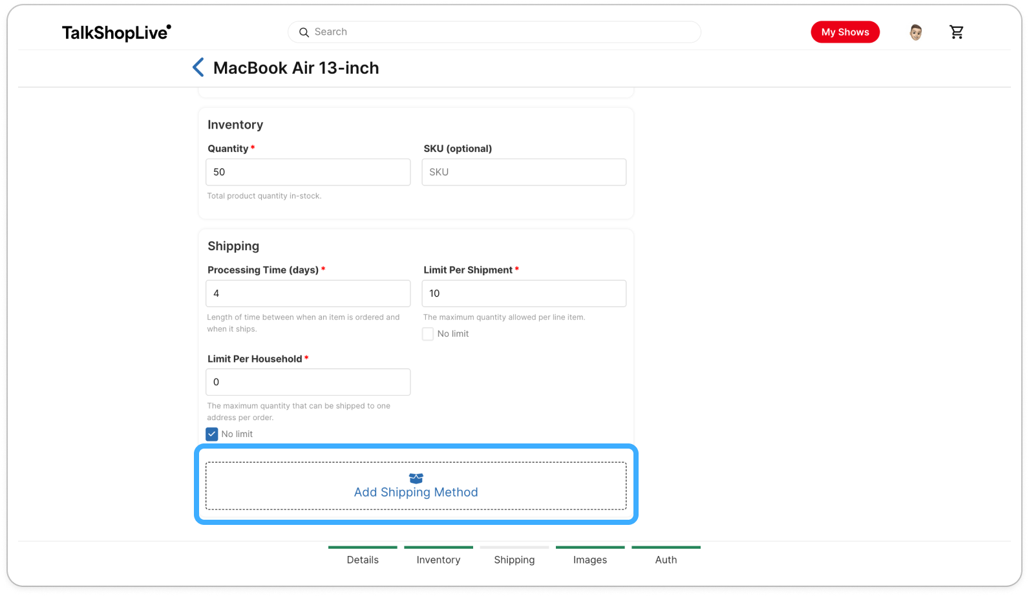The width and height of the screenshot is (1029, 596).
Task: Click the MacBook Air 13-inch page title
Action: [x=296, y=68]
